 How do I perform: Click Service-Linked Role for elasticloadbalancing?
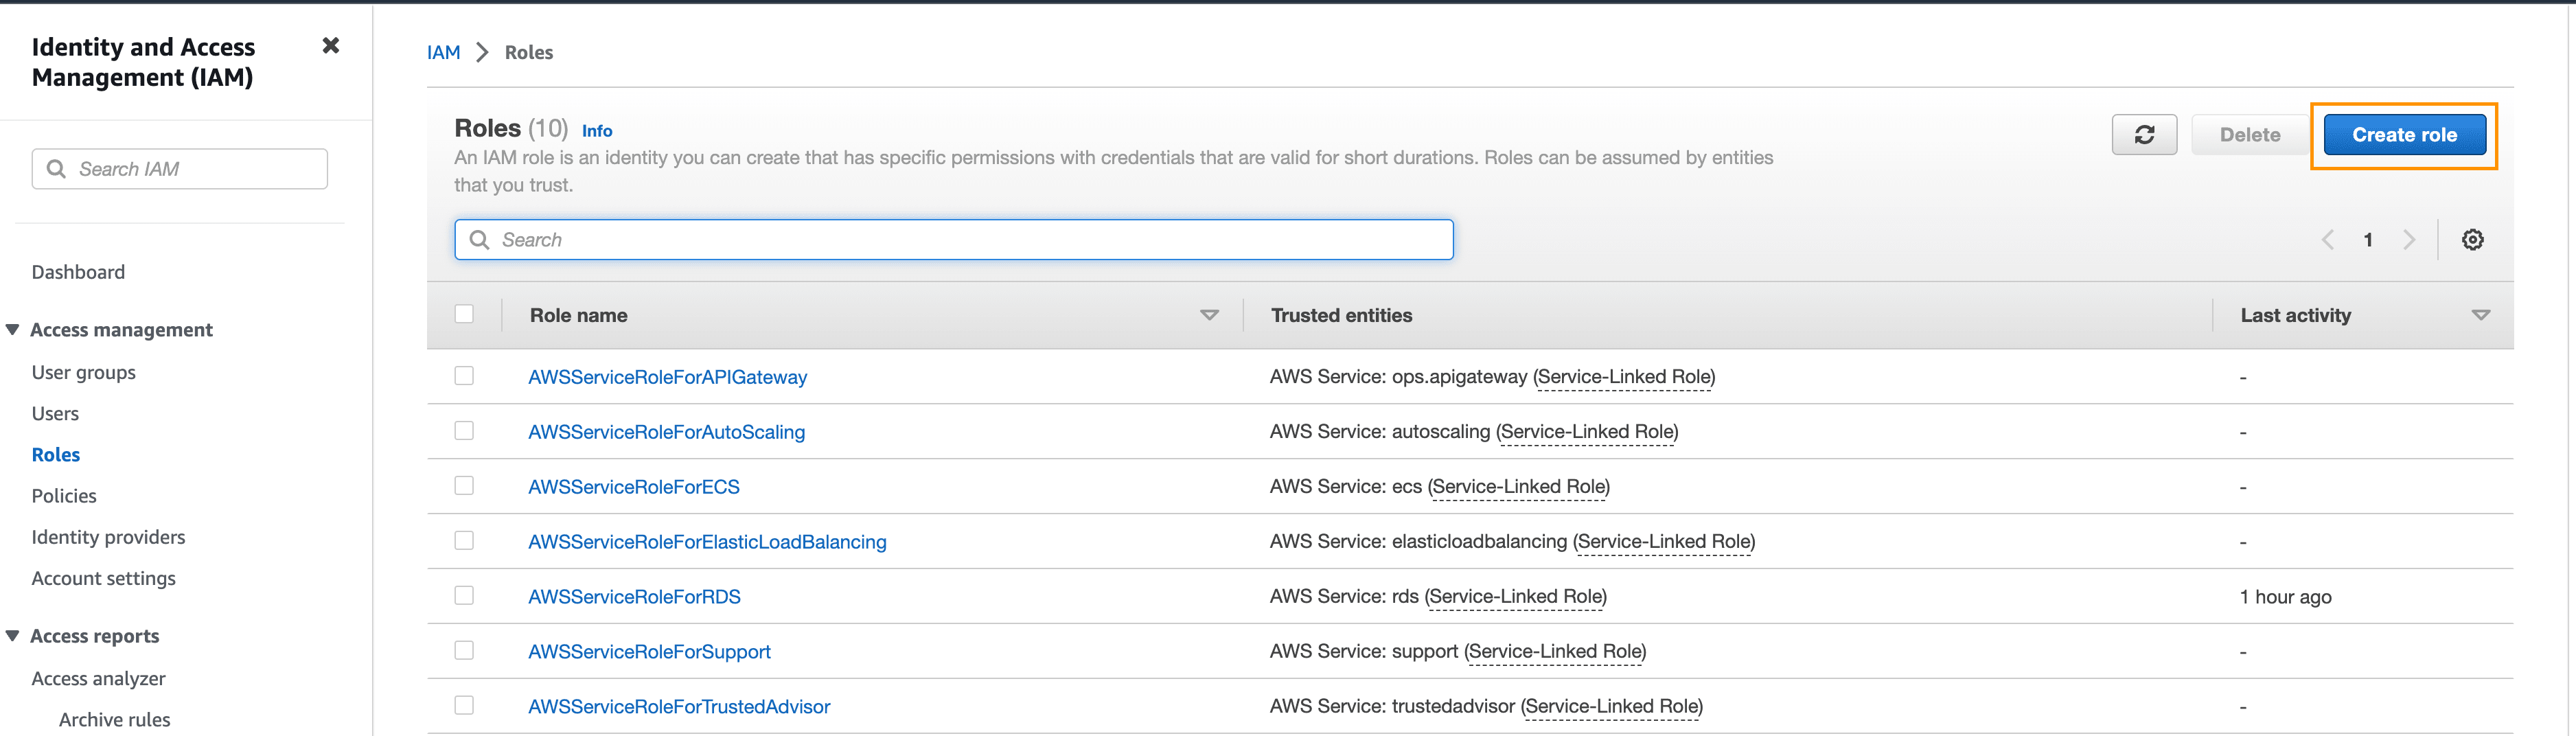[1664, 542]
